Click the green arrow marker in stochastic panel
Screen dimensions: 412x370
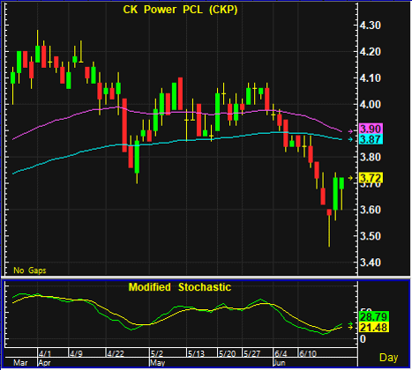[350, 323]
